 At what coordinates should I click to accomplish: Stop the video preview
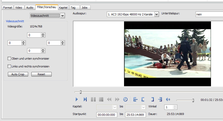pos(101,99)
